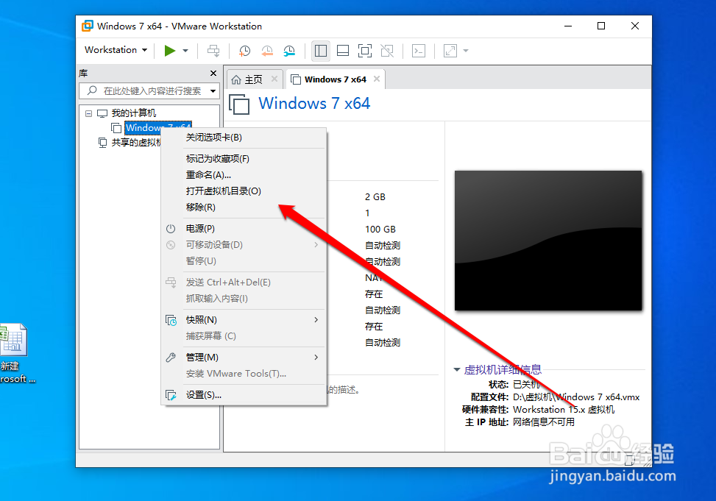Click the virtual machine preview thumbnail
716x501 pixels.
click(x=548, y=241)
